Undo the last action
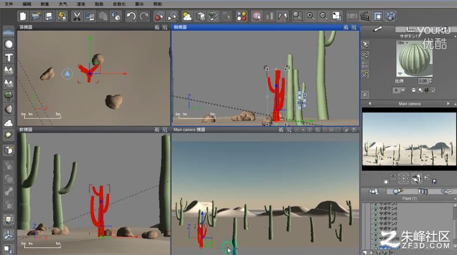 tap(131, 16)
